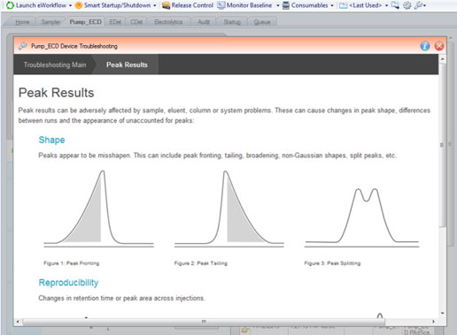457x335 pixels.
Task: Open the Shape troubleshooting link
Action: click(x=51, y=140)
